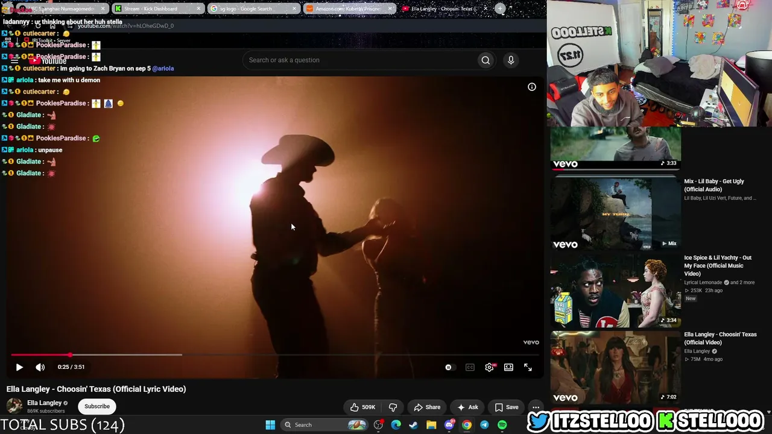The width and height of the screenshot is (772, 434).
Task: Close the Amazon.com browser tab
Action: pyautogui.click(x=390, y=9)
